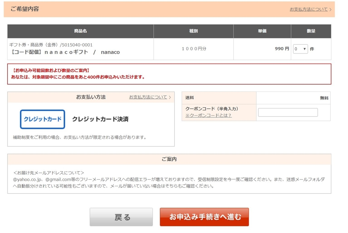Image resolution: width=348 pixels, height=233 pixels.
Task: Click the 種別 column header
Action: point(193,31)
